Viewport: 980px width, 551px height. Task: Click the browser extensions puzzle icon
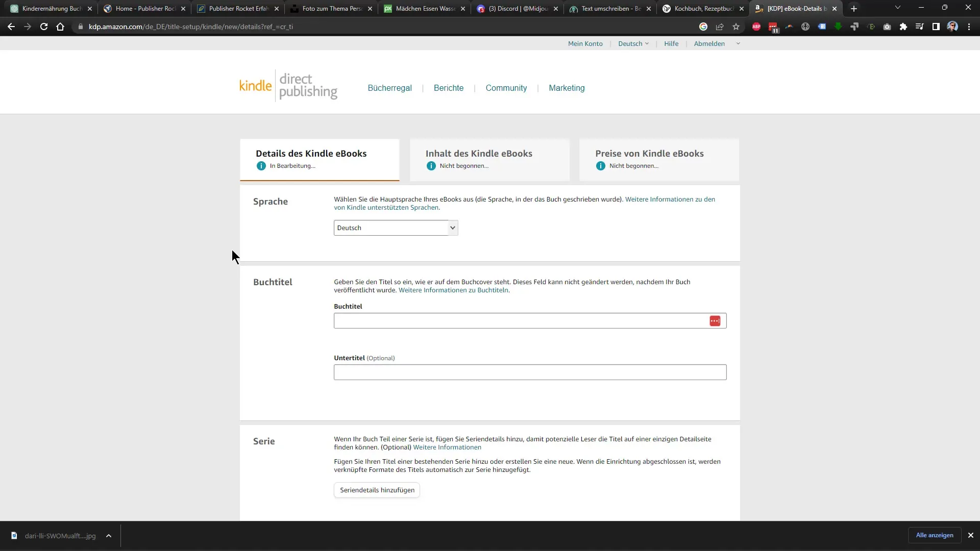pyautogui.click(x=902, y=27)
